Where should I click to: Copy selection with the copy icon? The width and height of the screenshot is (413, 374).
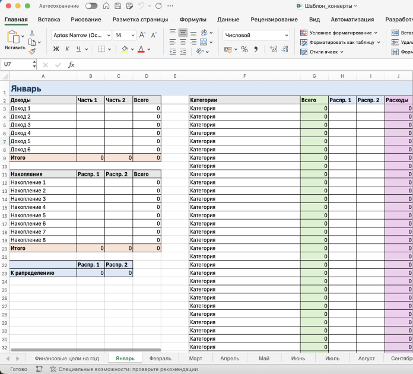pos(32,42)
